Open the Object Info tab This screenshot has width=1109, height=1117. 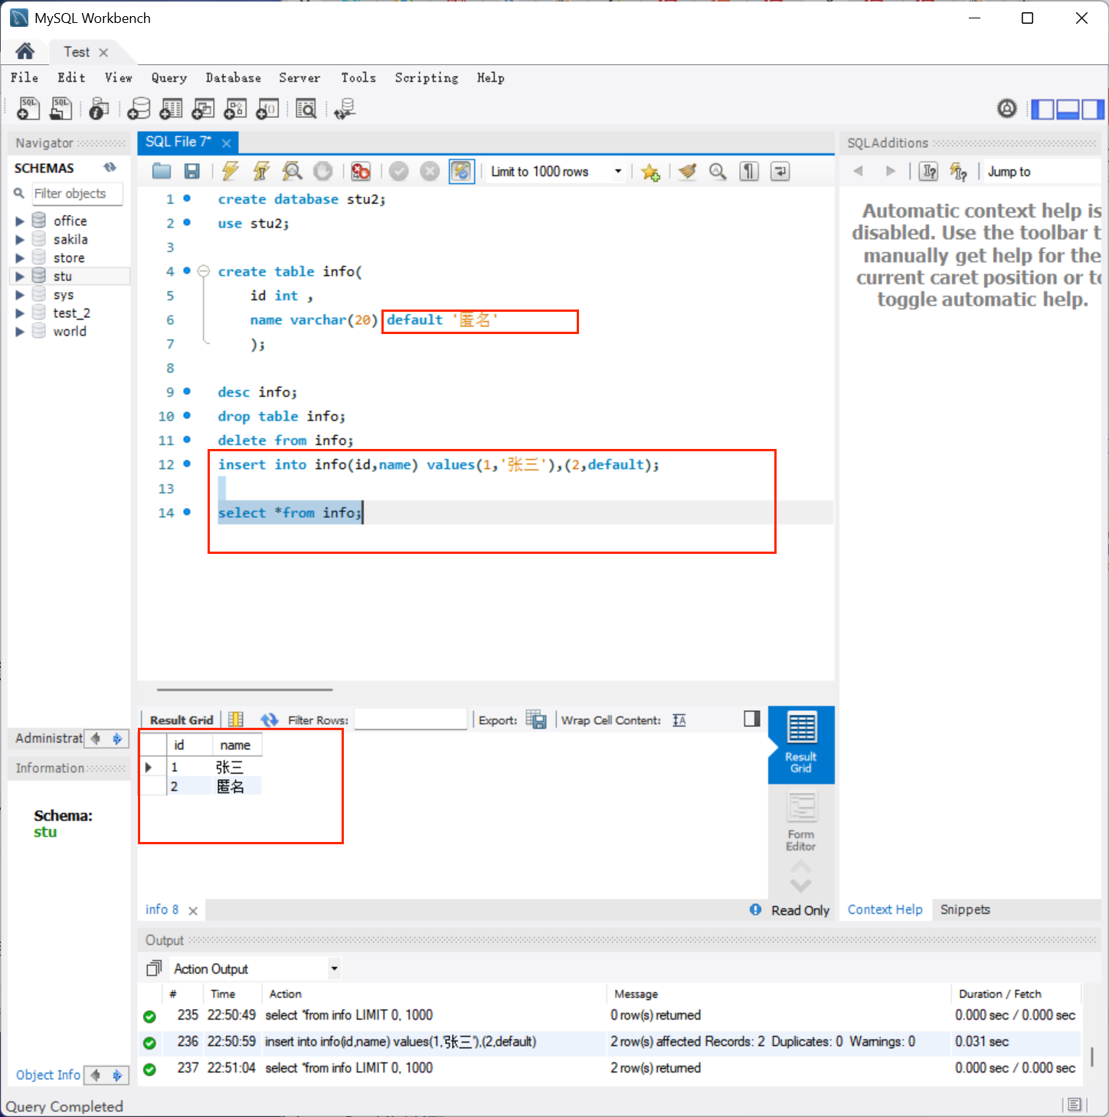(47, 1075)
